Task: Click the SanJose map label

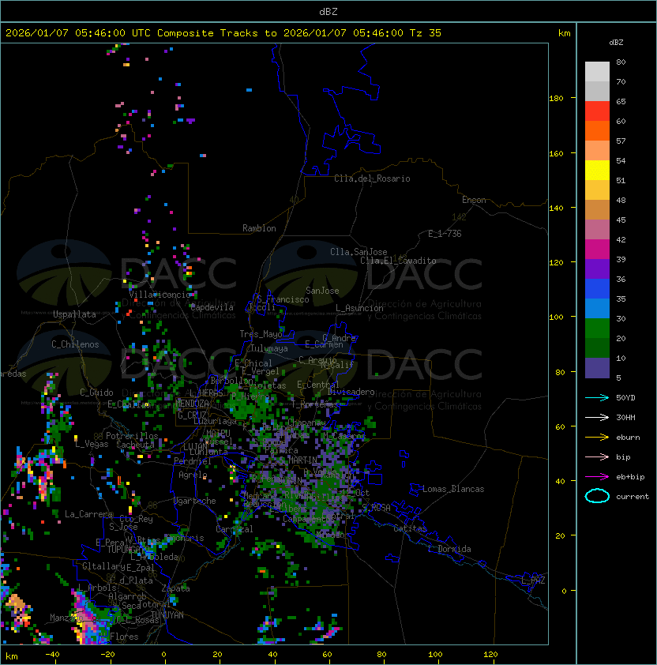Action: [322, 291]
